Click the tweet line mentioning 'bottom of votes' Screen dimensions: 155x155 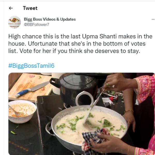[77, 44]
